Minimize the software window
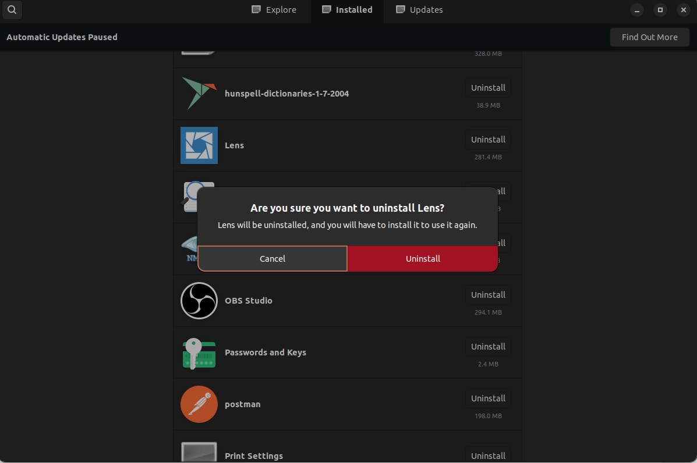697x463 pixels. 637,10
